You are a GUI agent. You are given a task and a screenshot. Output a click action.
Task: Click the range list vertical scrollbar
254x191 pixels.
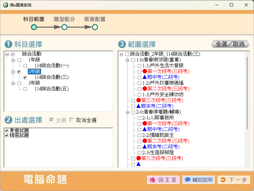[x=247, y=93]
